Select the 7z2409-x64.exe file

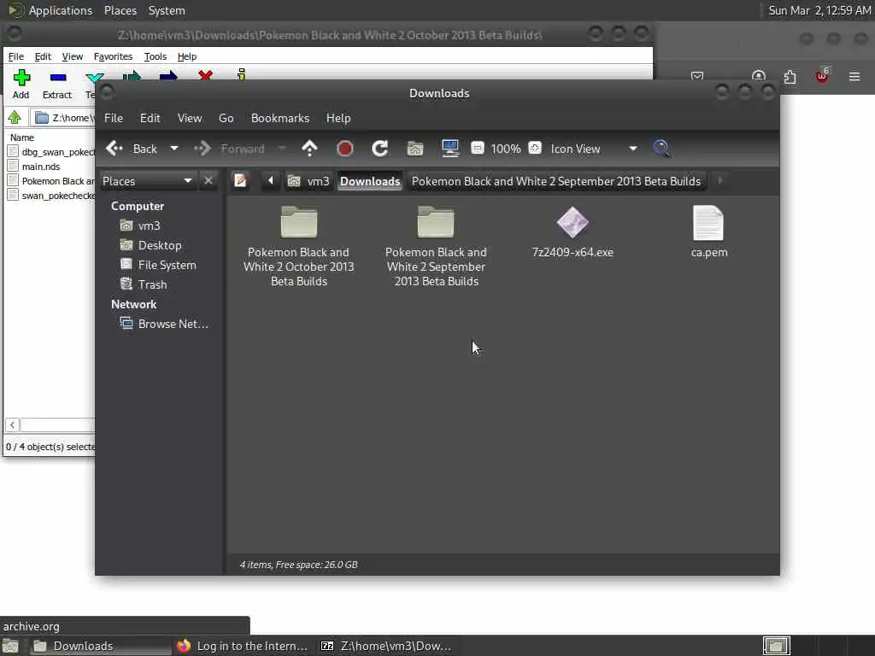pyautogui.click(x=573, y=232)
